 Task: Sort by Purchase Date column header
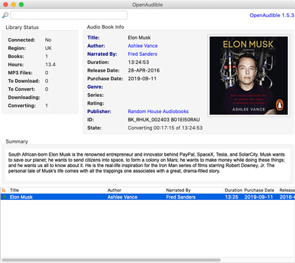[x=259, y=190]
